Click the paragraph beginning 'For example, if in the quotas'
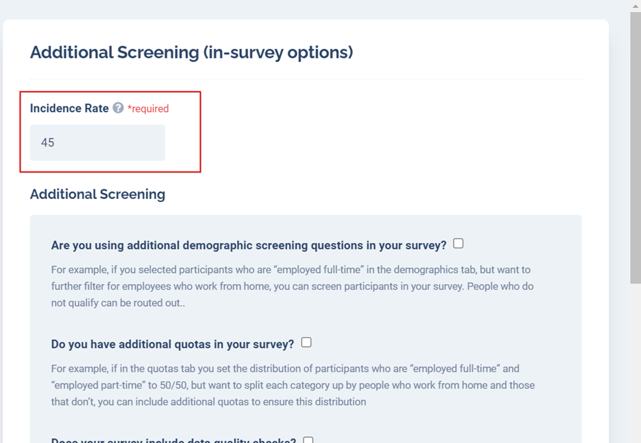The image size is (641, 443). click(x=293, y=385)
